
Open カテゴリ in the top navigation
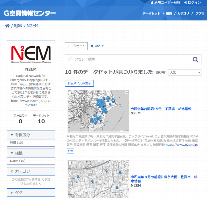183,13
